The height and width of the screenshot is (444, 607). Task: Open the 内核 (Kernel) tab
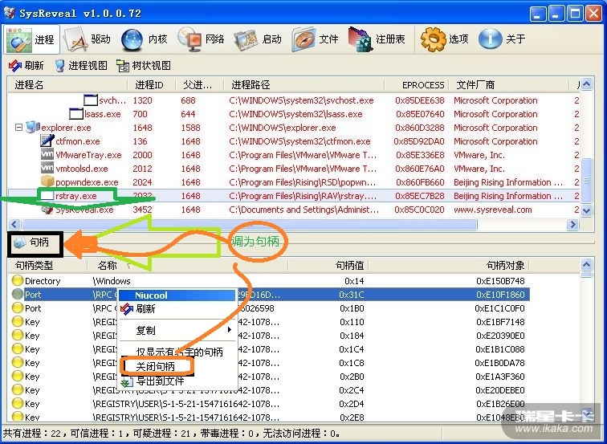tap(144, 39)
